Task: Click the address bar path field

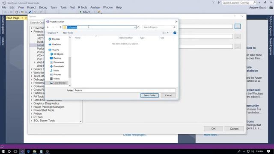Action: [100, 27]
